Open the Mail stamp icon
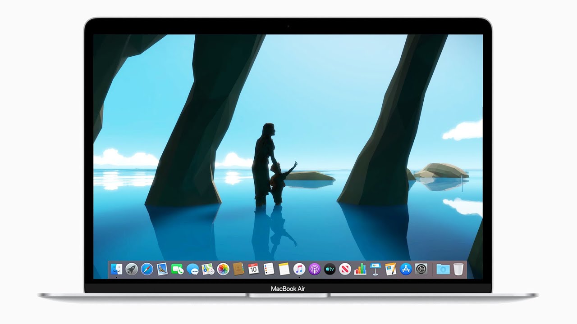This screenshot has width=577, height=324. click(162, 269)
